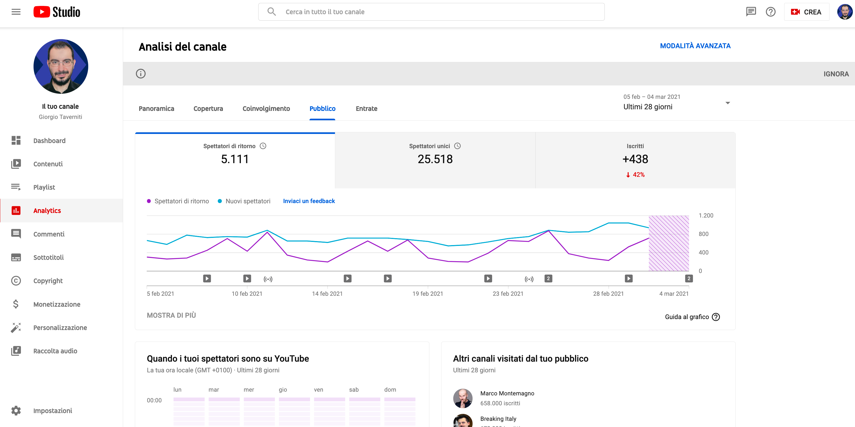Click the search magnifier icon
The width and height of the screenshot is (855, 427).
(271, 12)
